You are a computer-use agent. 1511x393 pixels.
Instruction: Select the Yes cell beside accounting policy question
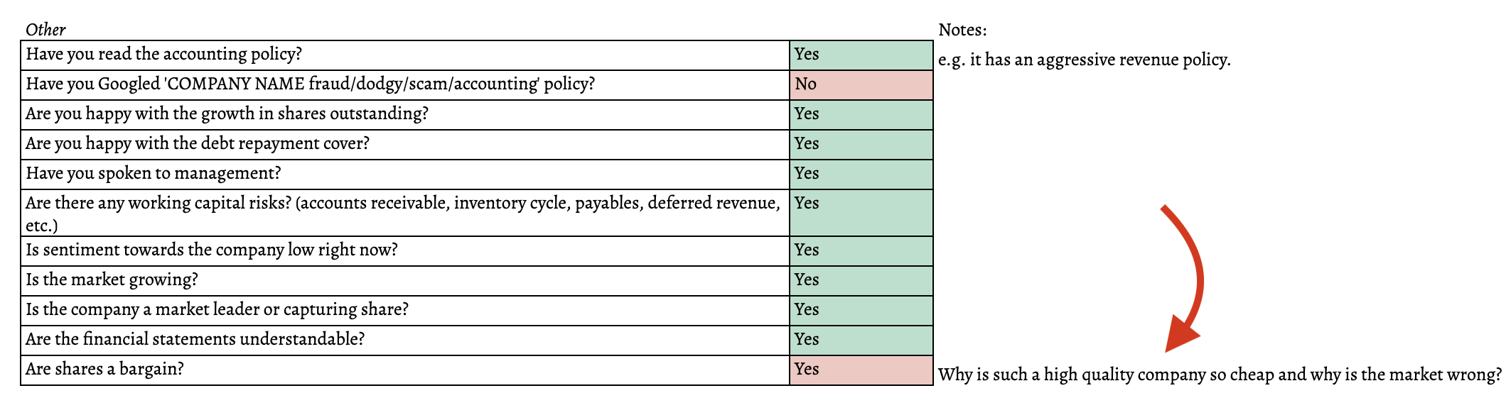coord(860,55)
